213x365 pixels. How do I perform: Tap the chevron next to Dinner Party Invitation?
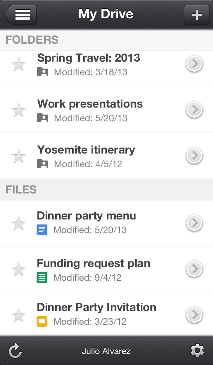(x=195, y=314)
